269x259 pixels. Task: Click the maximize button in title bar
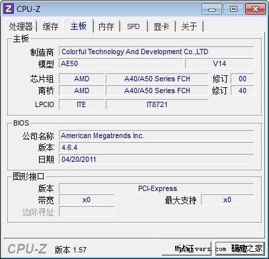click(233, 9)
